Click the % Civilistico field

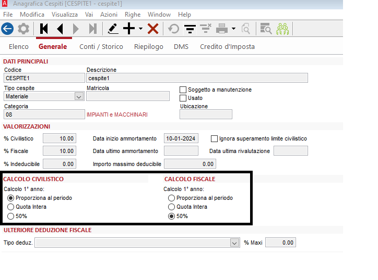coord(60,138)
